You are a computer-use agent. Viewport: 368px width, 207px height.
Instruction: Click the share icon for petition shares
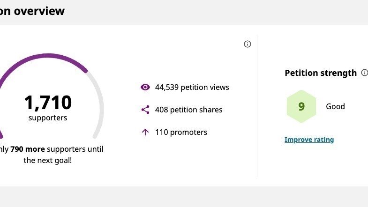[145, 110]
